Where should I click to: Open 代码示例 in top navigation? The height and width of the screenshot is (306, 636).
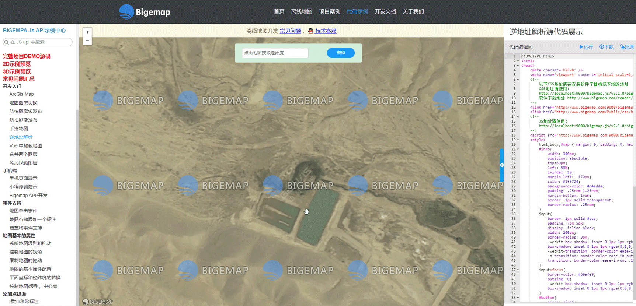(x=357, y=11)
